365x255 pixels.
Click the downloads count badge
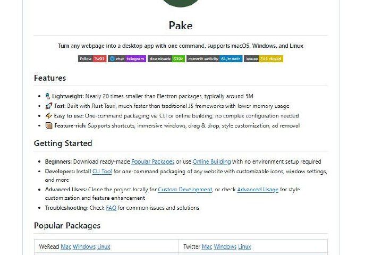pyautogui.click(x=166, y=58)
